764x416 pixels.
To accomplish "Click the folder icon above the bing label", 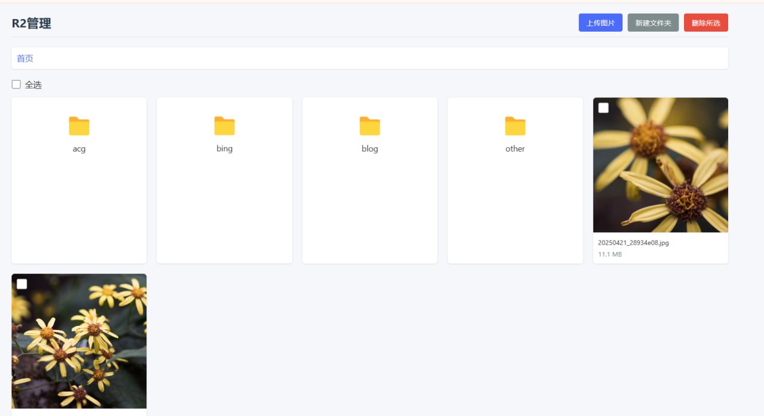I will 224,126.
